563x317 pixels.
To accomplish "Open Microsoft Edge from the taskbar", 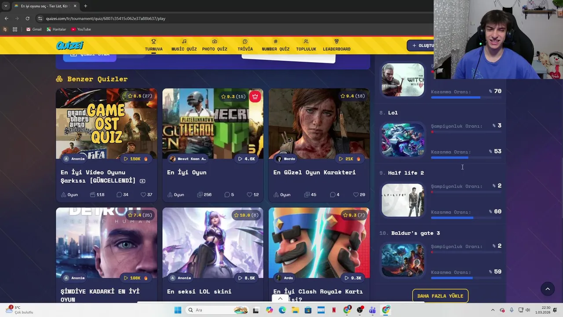I will (282, 310).
